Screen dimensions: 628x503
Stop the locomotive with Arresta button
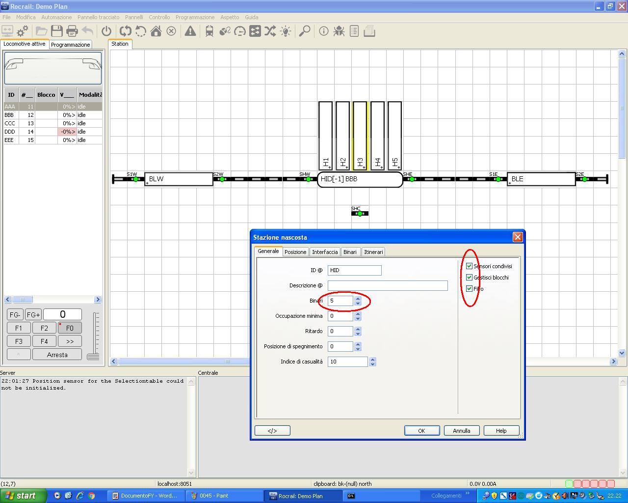(x=57, y=355)
